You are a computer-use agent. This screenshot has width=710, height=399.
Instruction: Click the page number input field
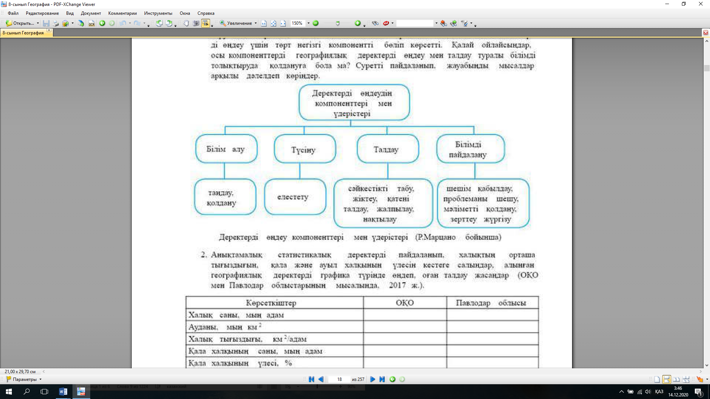tap(339, 379)
